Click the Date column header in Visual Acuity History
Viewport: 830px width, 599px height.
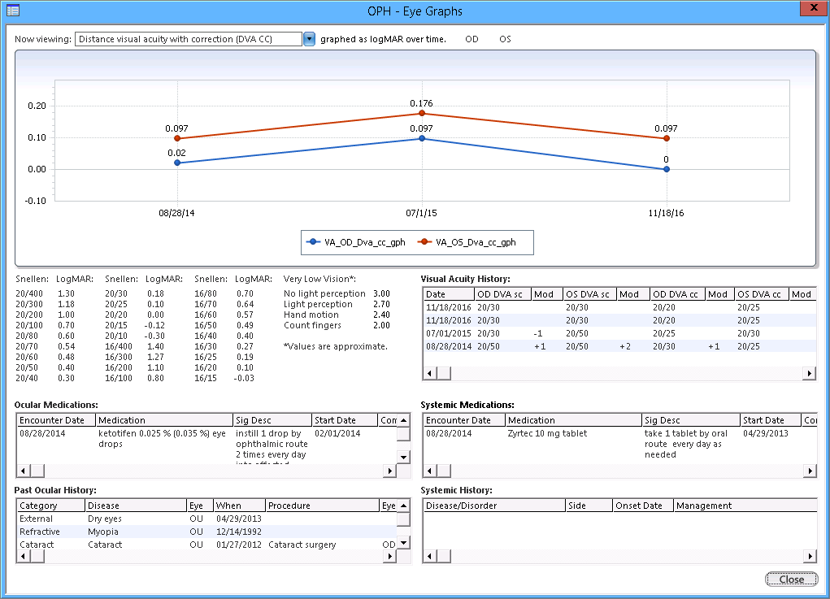pos(449,294)
